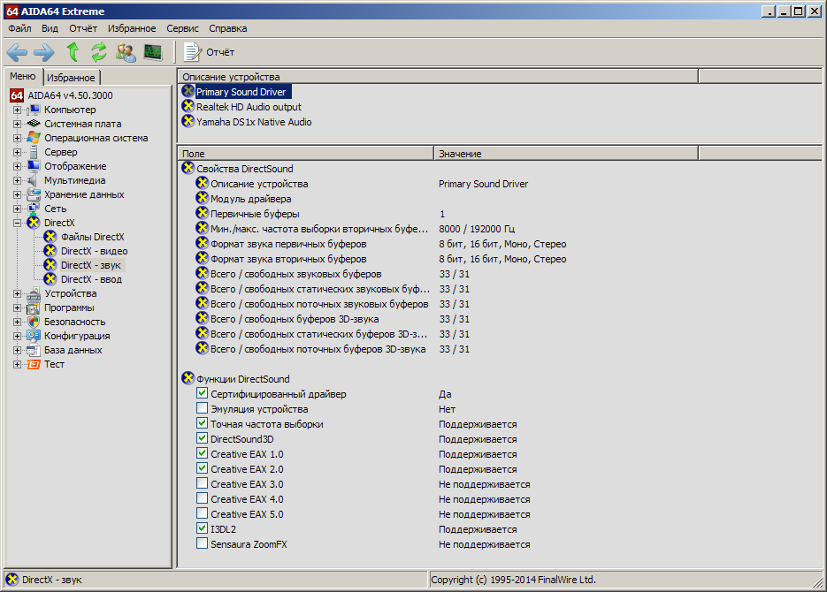This screenshot has height=592, width=827.
Task: Switch to the Избранное tab
Action: pos(71,78)
